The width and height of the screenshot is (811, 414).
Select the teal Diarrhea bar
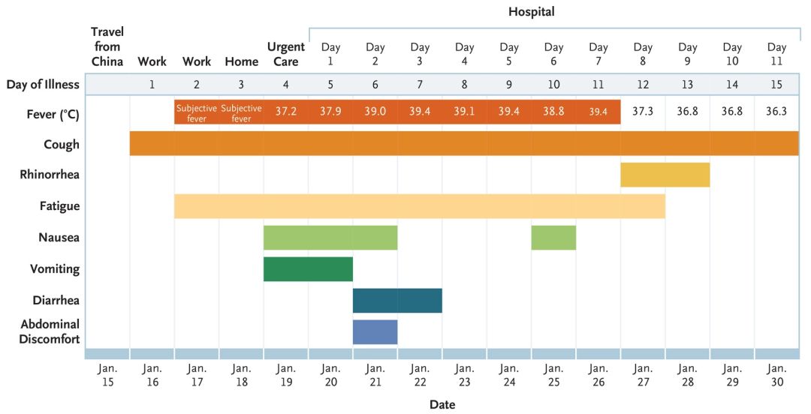point(397,301)
